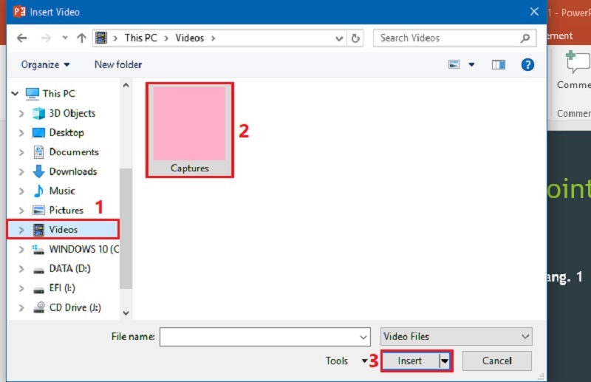Select the Captures folder thumbnail
591x382 pixels.
(x=190, y=129)
